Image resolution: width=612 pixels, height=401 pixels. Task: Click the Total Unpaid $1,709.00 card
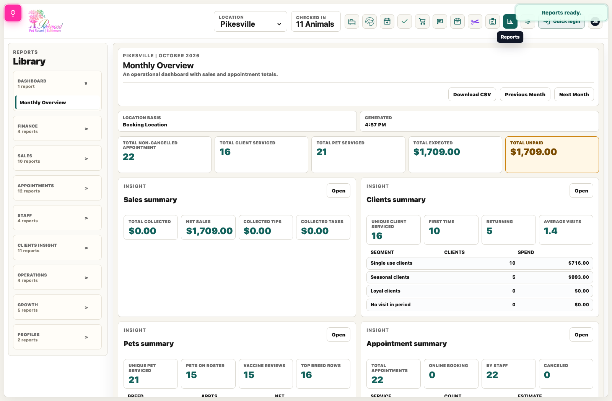click(x=552, y=155)
